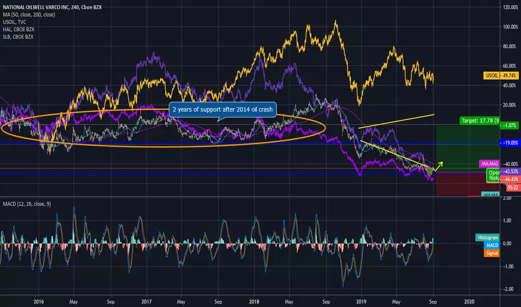
Task: Click the May label just after 2016
Action: [73, 301]
